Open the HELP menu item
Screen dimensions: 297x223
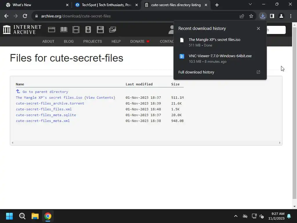click(116, 41)
